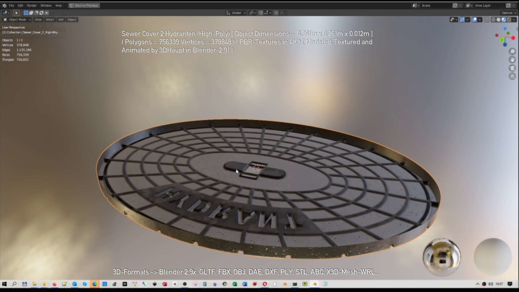Click the Blender icon in taskbar
Viewport: 519px width, 292px height.
(x=315, y=284)
